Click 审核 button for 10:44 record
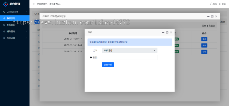This screenshot has width=229, height=106. [204, 46]
